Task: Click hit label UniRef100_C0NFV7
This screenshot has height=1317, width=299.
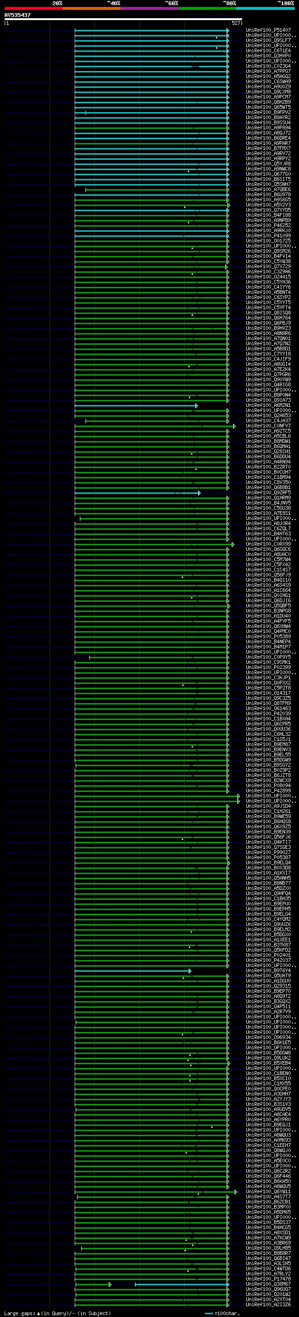Action: coord(268,426)
